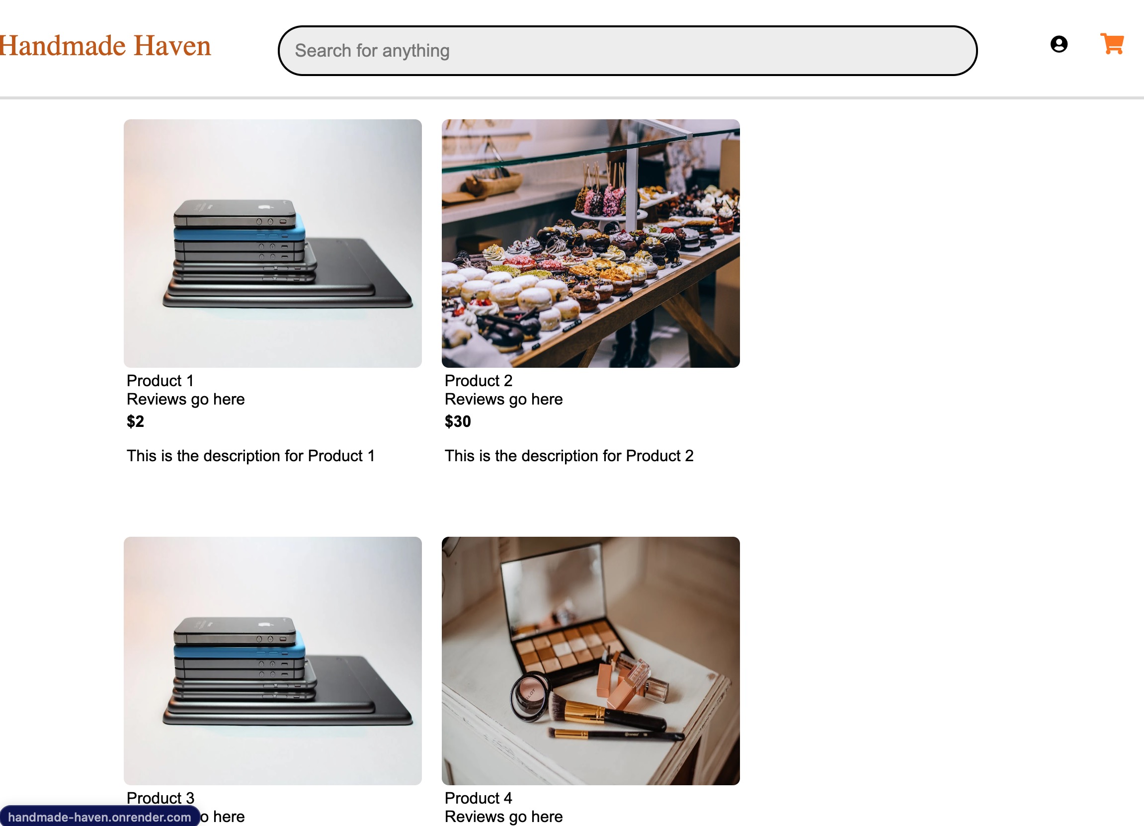Open Product 4 makeup palette image
The image size is (1144, 826).
(x=591, y=661)
